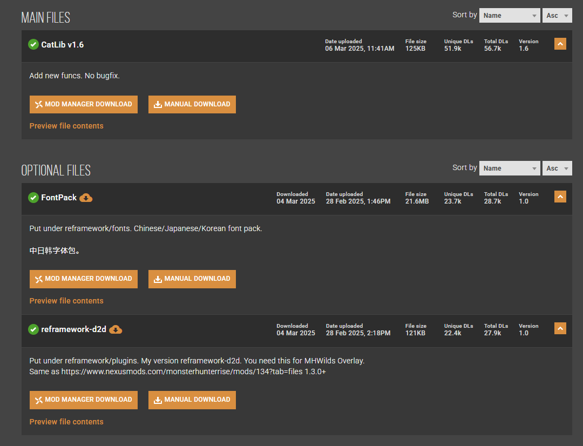The height and width of the screenshot is (446, 583).
Task: Click the cloud download icon next to FontPack
Action: coord(86,198)
